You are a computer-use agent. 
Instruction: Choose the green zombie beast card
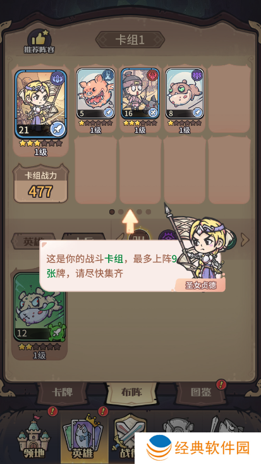tap(40, 307)
